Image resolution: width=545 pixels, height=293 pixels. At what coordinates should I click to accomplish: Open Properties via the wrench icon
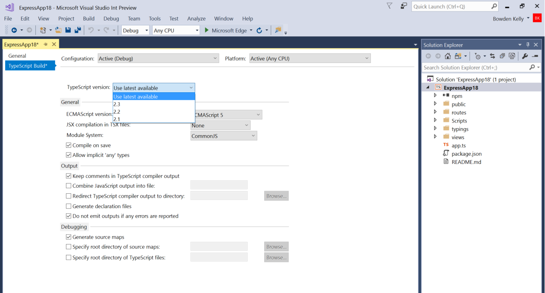point(525,56)
